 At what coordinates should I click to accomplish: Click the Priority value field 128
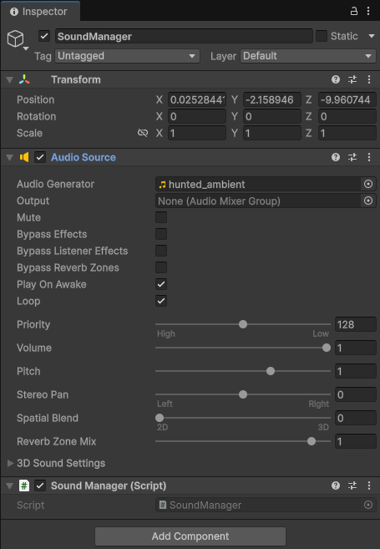356,324
